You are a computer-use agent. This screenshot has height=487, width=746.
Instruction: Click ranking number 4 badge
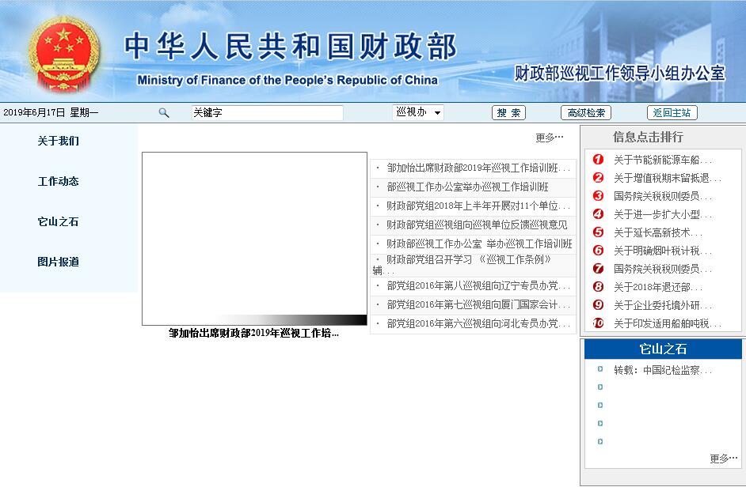[x=598, y=214]
